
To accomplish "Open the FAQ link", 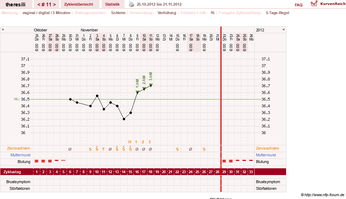I will point(298,5).
